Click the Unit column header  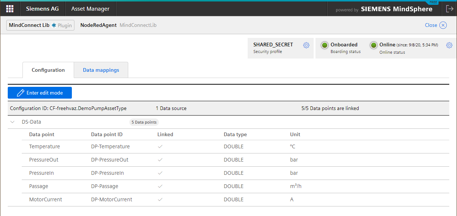(295, 135)
